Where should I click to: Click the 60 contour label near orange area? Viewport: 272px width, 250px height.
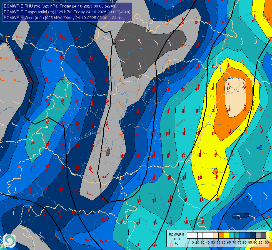(x=264, y=17)
